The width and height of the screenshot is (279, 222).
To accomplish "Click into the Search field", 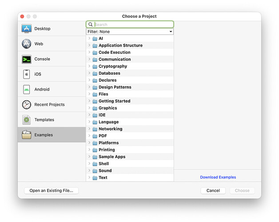I will coord(132,24).
